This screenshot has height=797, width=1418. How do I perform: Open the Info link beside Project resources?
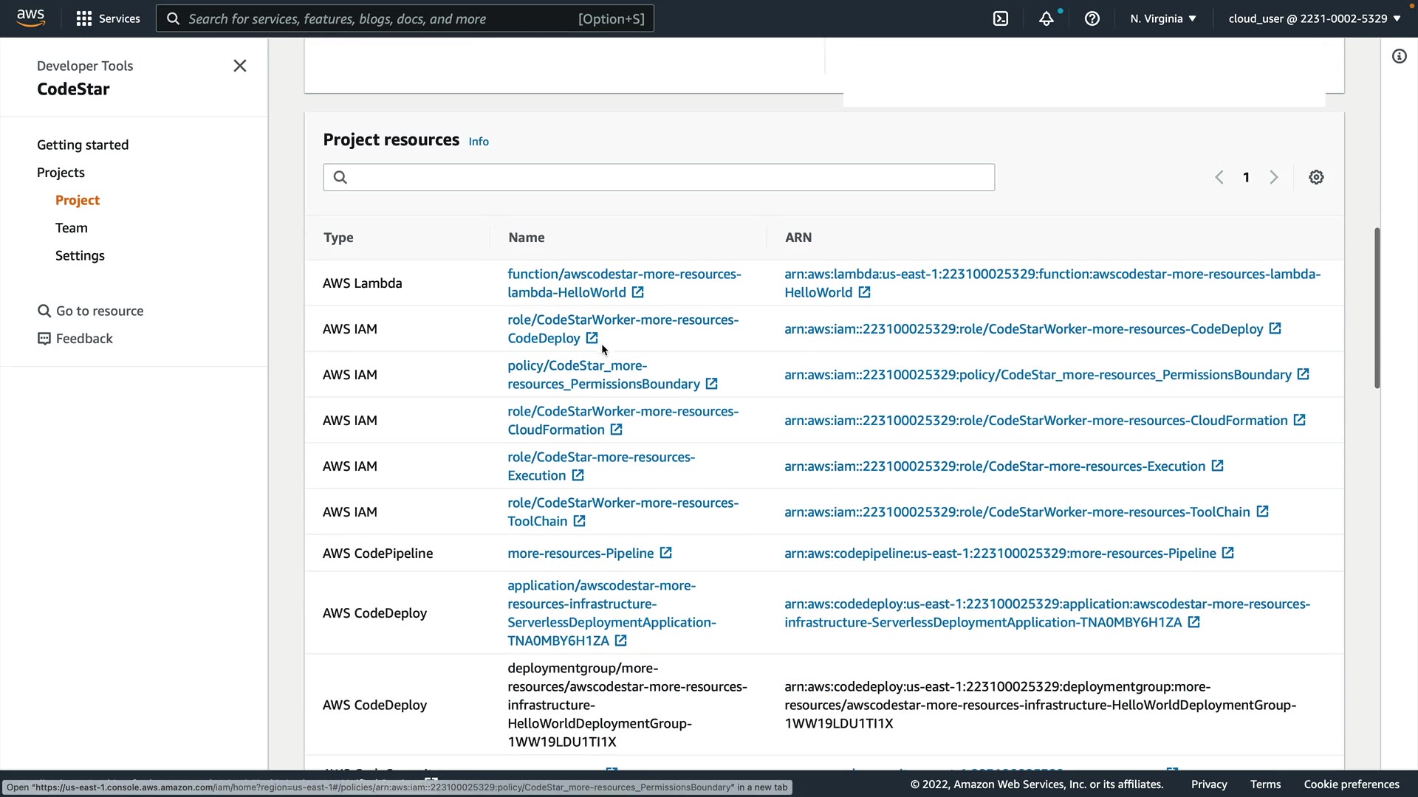pos(479,141)
